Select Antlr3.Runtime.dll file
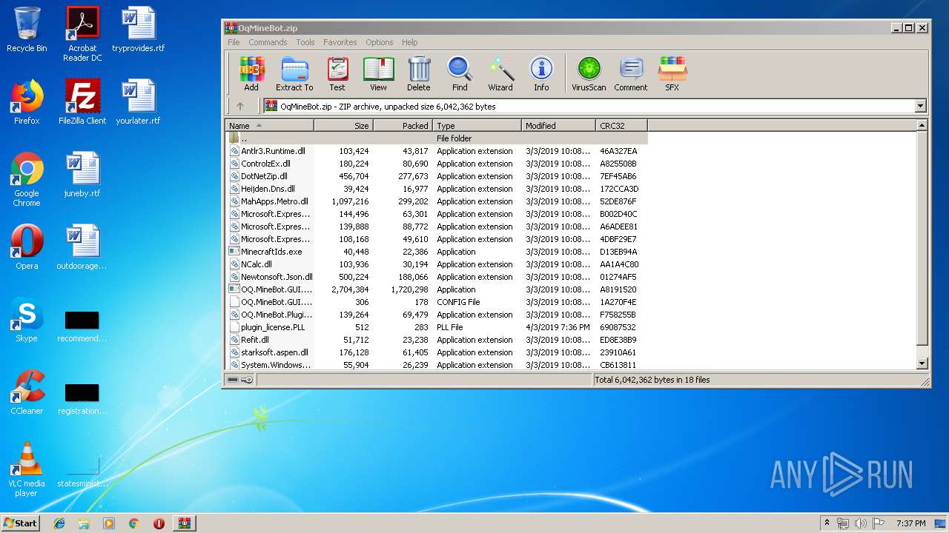Screen dimensions: 949x533 (437, 151)
